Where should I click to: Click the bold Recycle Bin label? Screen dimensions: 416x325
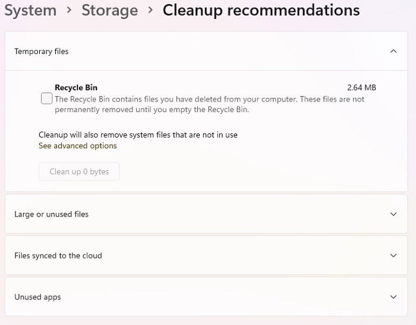click(76, 87)
